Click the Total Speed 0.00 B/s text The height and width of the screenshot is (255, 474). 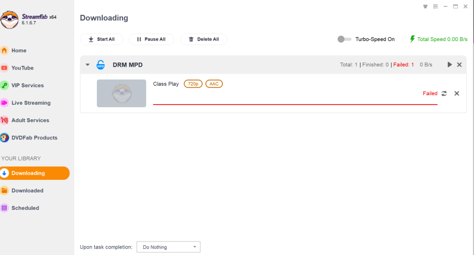click(442, 39)
